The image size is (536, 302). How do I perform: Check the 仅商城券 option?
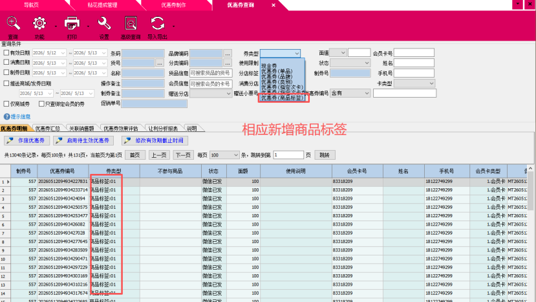tap(6, 103)
